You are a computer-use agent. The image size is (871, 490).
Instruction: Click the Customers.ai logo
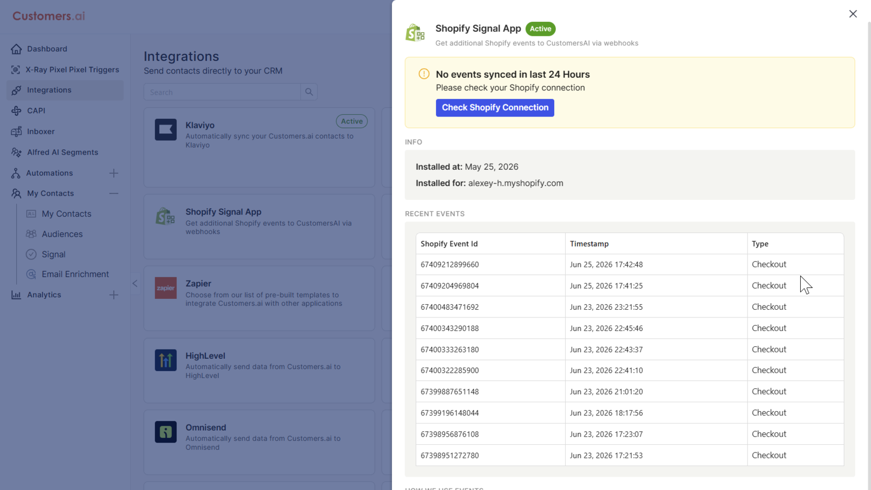tap(49, 16)
